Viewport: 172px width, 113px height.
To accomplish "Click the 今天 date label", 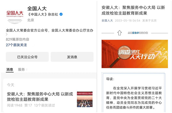I will (x=11, y=85).
